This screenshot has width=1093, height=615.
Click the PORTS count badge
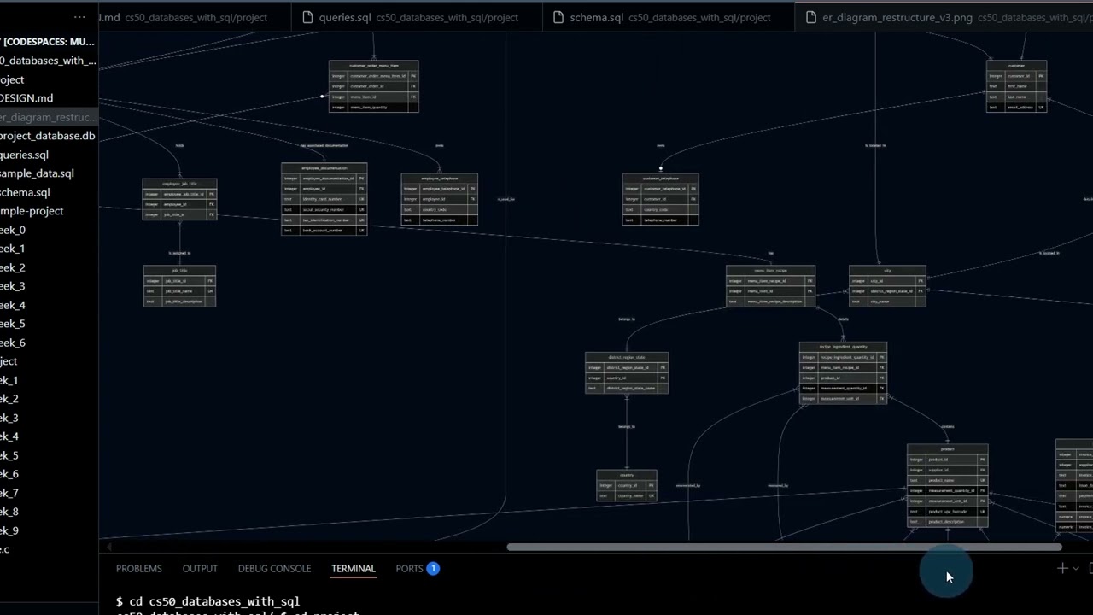(x=433, y=568)
